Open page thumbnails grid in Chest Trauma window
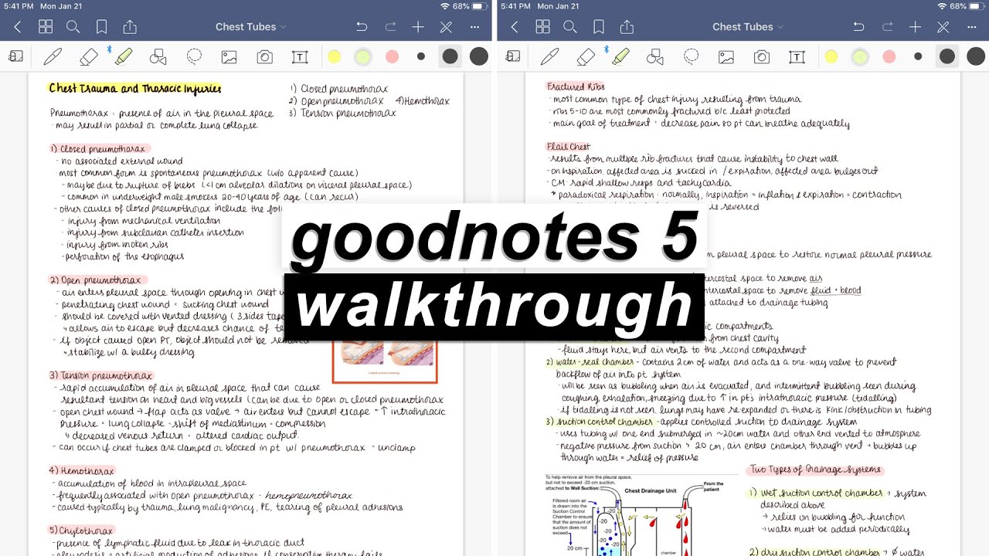Screen dimensions: 989x556 (46, 27)
